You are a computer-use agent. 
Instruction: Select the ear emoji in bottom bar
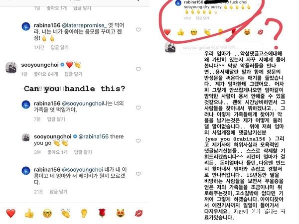(x=84, y=213)
